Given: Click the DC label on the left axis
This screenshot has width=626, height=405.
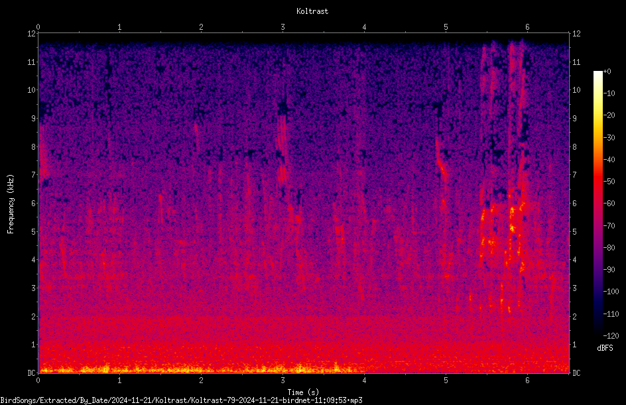Looking at the screenshot, I should tap(32, 373).
